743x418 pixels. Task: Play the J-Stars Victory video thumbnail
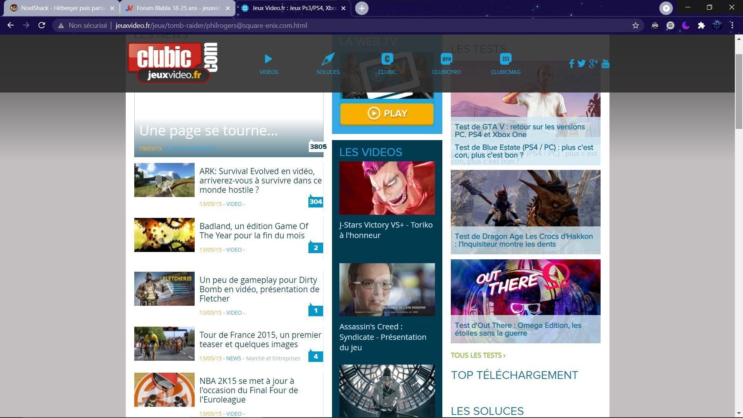tap(387, 188)
